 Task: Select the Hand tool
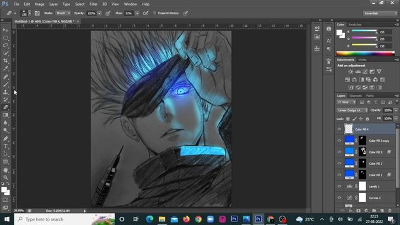[6, 170]
